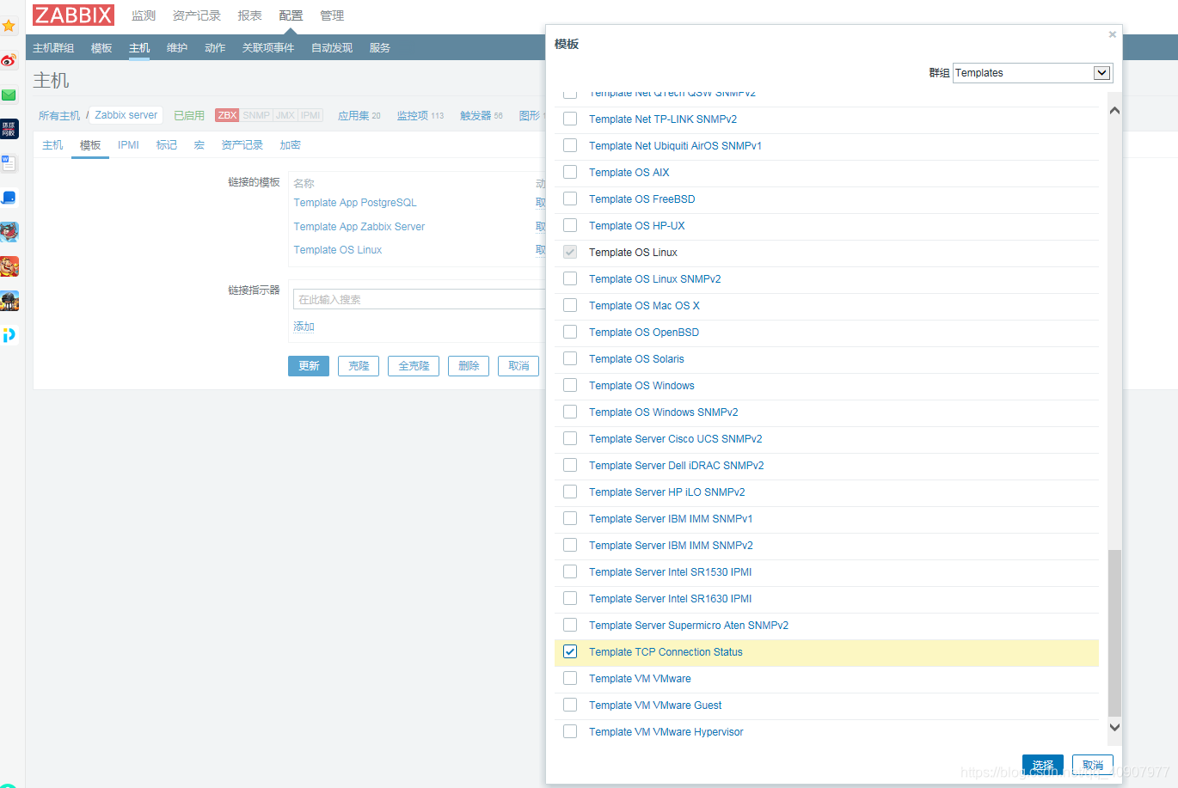Open the 群组 Templates dropdown
This screenshot has height=788, width=1178.
tap(1033, 73)
